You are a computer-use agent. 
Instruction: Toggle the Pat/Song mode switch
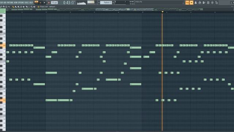click(36, 3)
